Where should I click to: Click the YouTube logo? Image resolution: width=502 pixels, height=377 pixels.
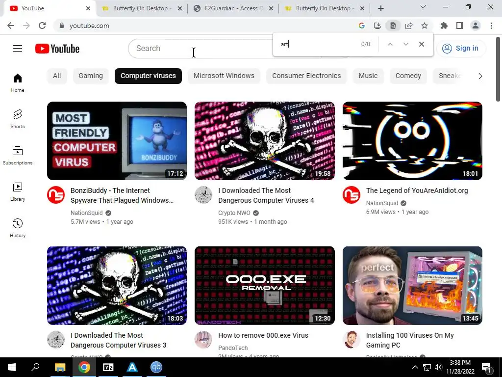[x=57, y=49]
